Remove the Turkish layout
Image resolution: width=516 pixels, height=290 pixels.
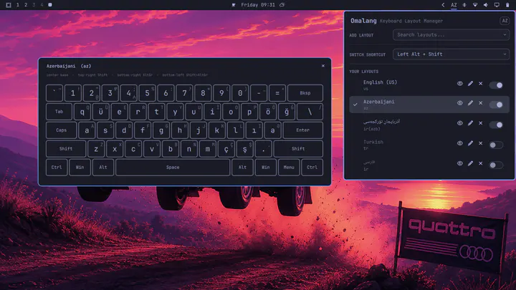480,143
